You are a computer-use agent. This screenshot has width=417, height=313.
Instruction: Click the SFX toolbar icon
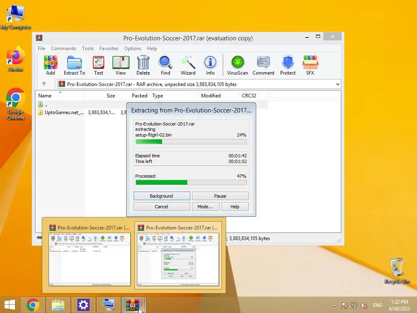point(310,65)
